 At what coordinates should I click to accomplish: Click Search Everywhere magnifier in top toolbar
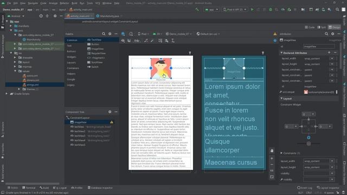[337, 10]
